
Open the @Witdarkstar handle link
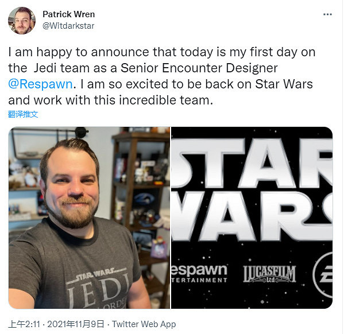[68, 26]
